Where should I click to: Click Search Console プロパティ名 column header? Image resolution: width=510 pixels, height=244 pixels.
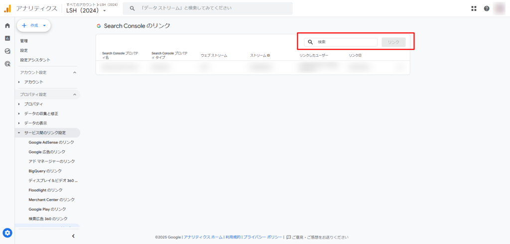[120, 55]
